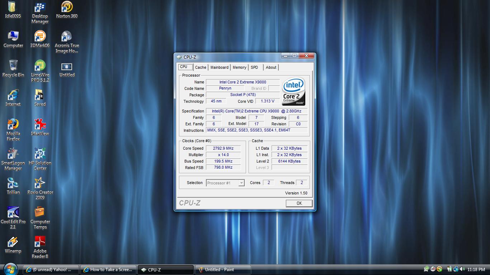The image size is (490, 275).
Task: Launch Winamp shortcut
Action: (13, 245)
